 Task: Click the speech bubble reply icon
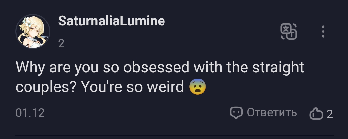[x=236, y=113]
